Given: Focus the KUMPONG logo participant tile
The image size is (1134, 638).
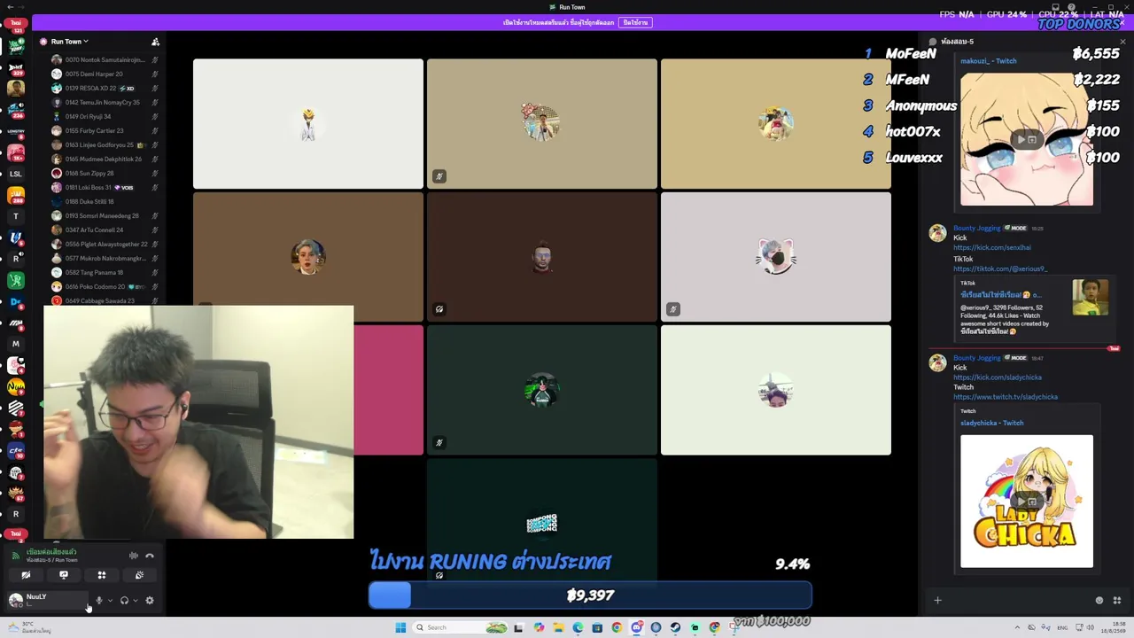Looking at the screenshot, I should coord(542,523).
